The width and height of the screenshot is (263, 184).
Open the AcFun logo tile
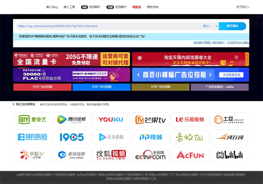pyautogui.click(x=190, y=155)
